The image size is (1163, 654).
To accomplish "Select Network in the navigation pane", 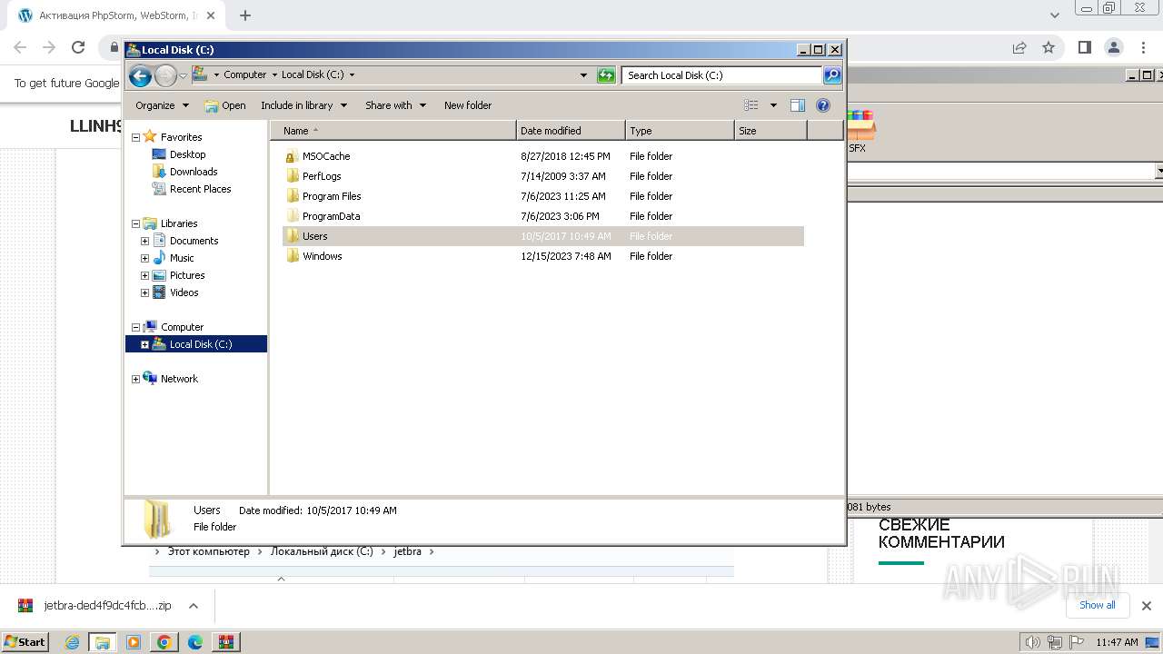I will (x=179, y=379).
